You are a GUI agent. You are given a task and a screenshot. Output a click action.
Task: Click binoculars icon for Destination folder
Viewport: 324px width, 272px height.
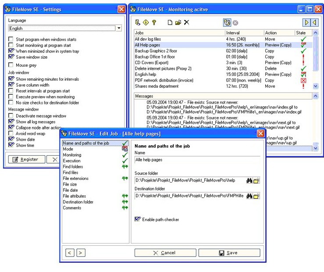pos(249,196)
